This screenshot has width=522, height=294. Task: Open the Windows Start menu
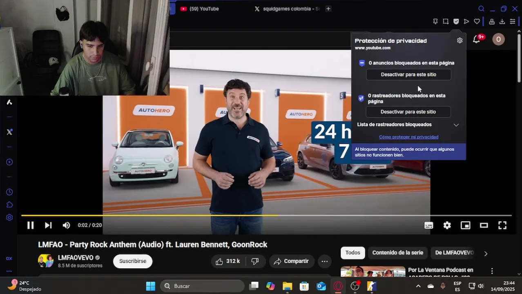point(150,286)
